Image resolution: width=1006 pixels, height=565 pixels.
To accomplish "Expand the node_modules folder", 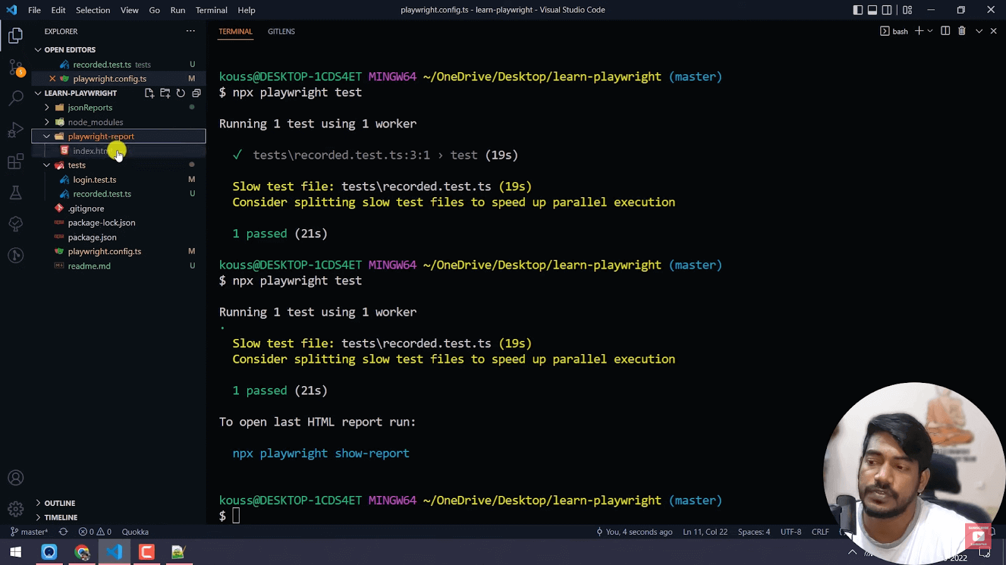I will click(47, 122).
